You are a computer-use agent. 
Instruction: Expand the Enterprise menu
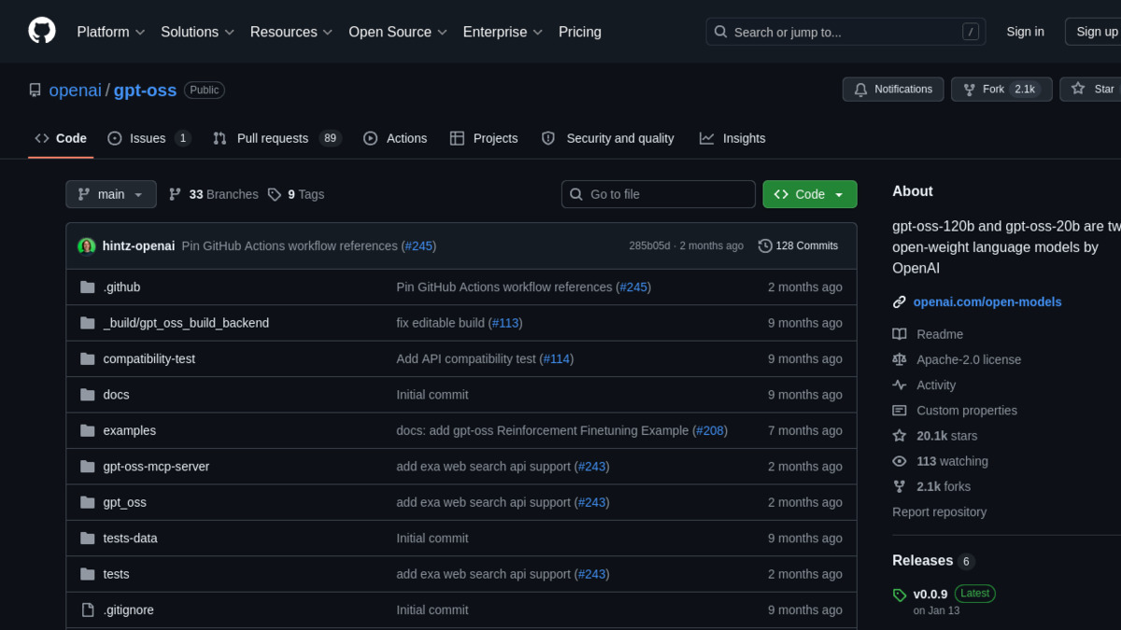point(504,32)
